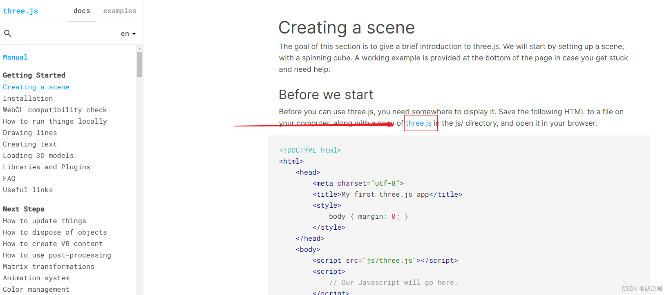This screenshot has width=669, height=295.
Task: Open Creating a scene in sidebar
Action: (x=36, y=87)
